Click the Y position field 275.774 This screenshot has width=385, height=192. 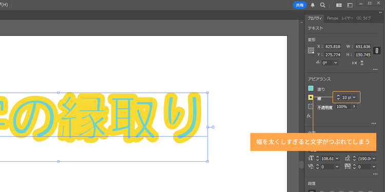click(x=333, y=55)
